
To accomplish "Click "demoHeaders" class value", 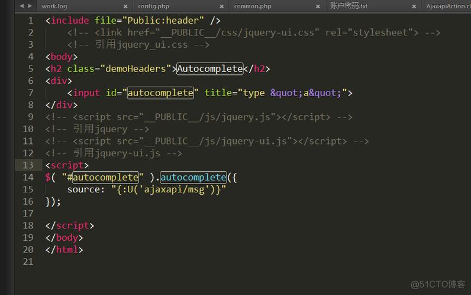I will [x=136, y=68].
